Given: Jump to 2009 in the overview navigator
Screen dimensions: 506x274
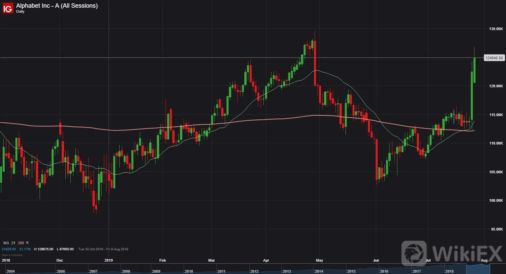Looking at the screenshot, I should [x=156, y=271].
